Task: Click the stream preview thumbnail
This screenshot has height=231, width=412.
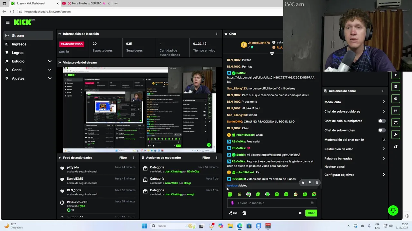Action: (x=139, y=109)
